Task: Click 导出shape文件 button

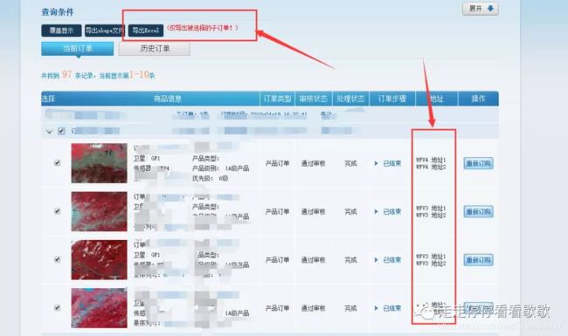Action: coord(104,31)
